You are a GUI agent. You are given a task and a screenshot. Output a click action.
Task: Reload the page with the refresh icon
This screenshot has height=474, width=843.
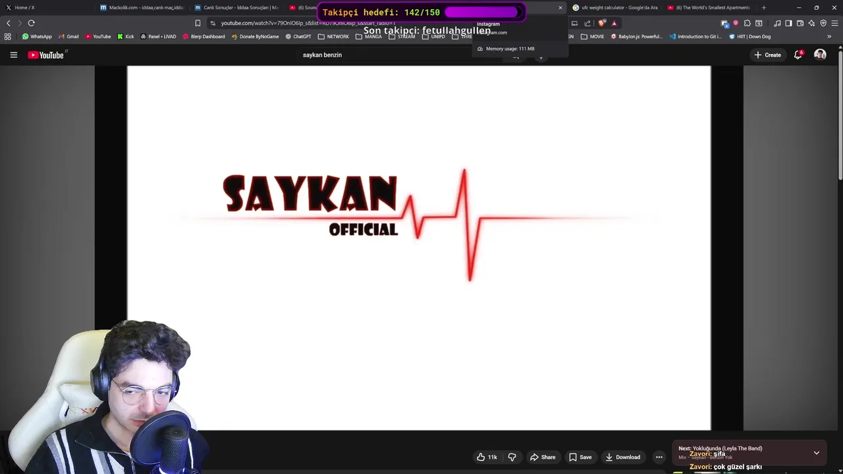pos(31,23)
